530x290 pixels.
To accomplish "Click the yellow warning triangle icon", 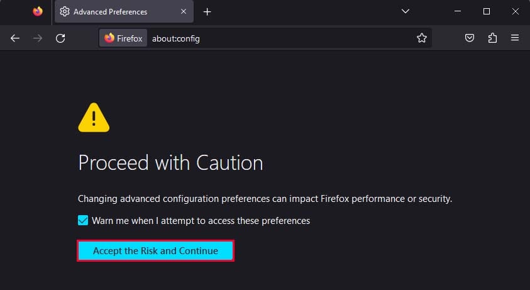I will [x=94, y=118].
